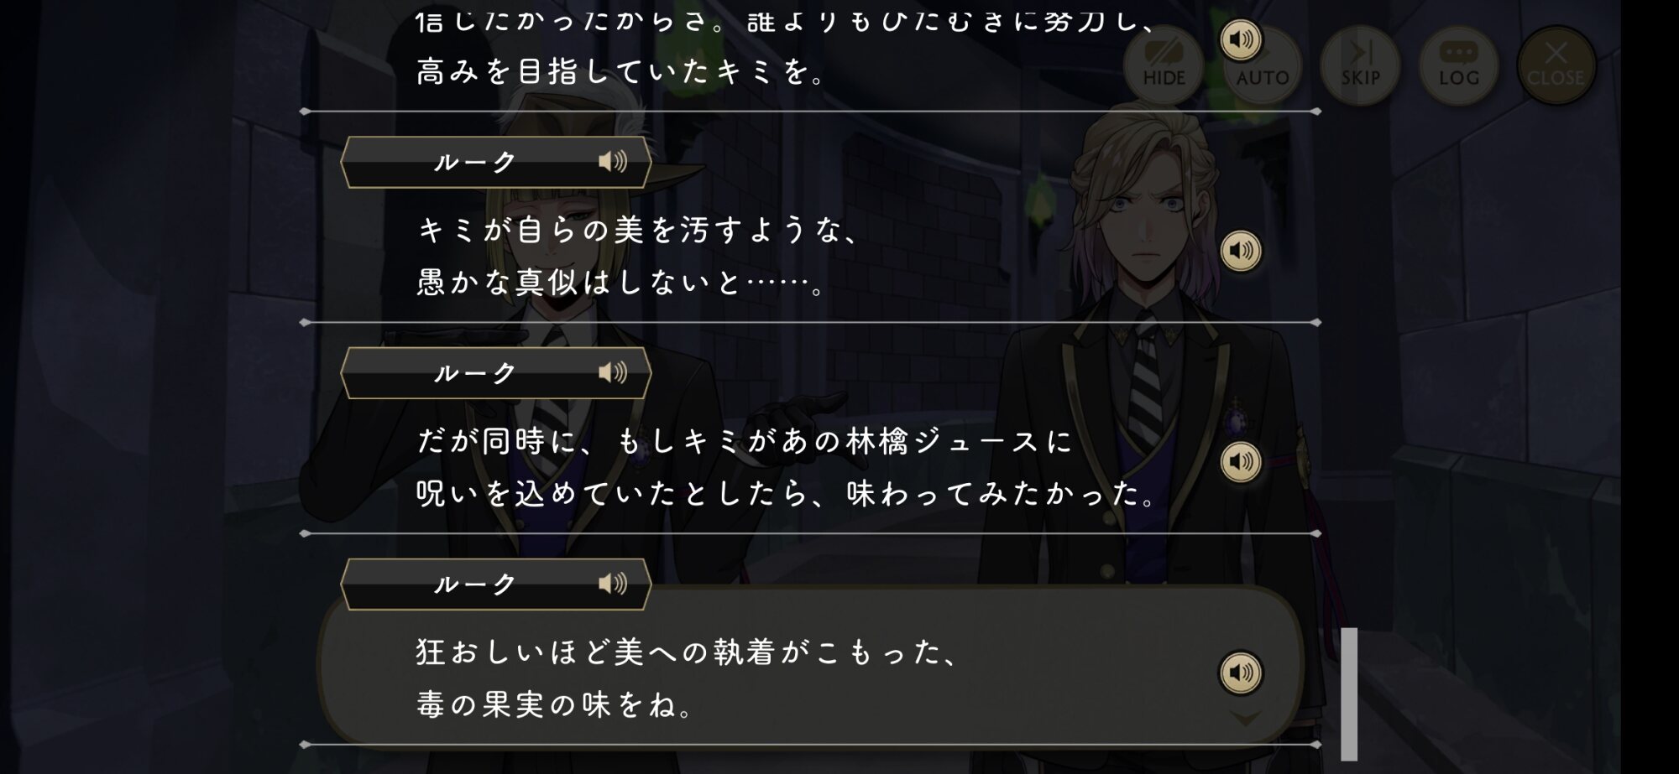Select the last ルーク name plate
Viewport: 1679px width, 774px height.
click(x=496, y=584)
